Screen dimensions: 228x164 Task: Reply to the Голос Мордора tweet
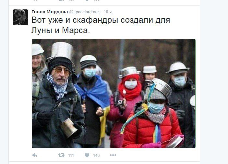tap(35, 155)
